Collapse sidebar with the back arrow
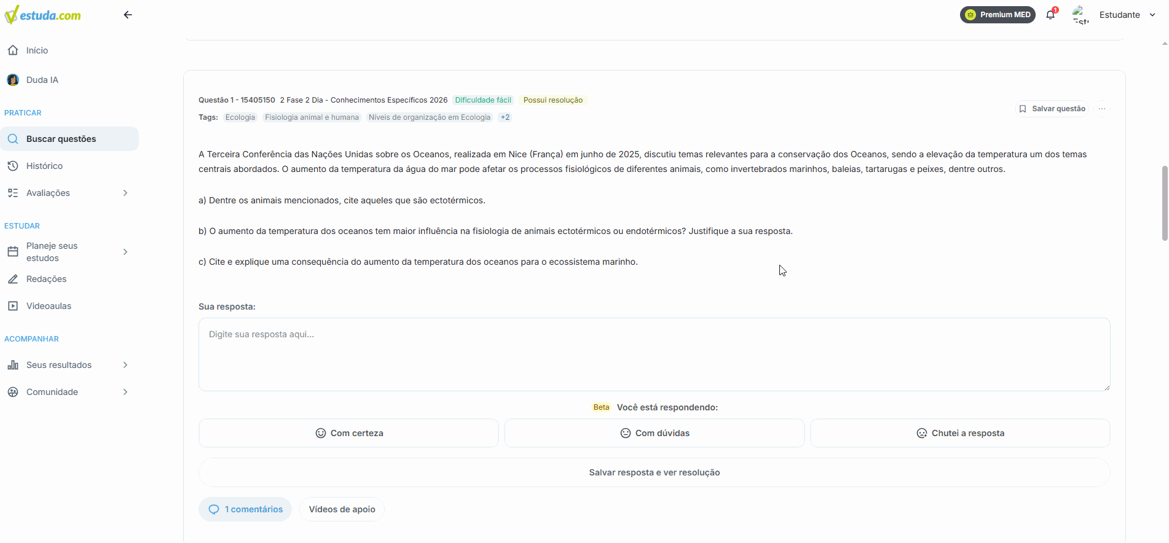 coord(128,15)
